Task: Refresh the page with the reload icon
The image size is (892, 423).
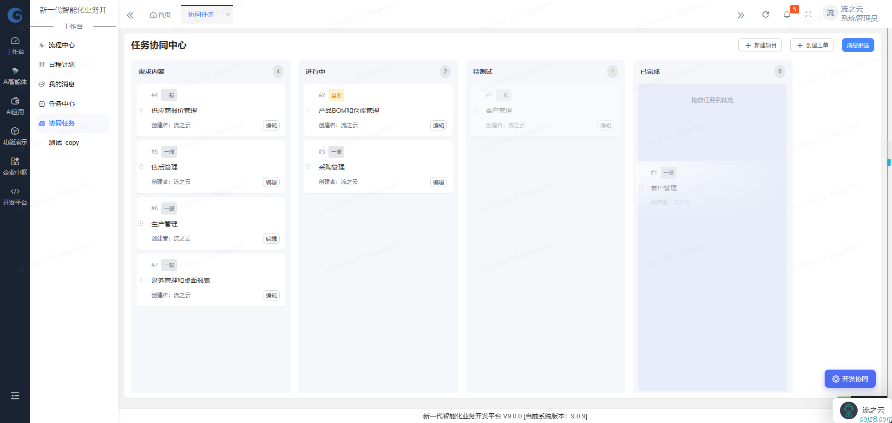Action: click(766, 14)
